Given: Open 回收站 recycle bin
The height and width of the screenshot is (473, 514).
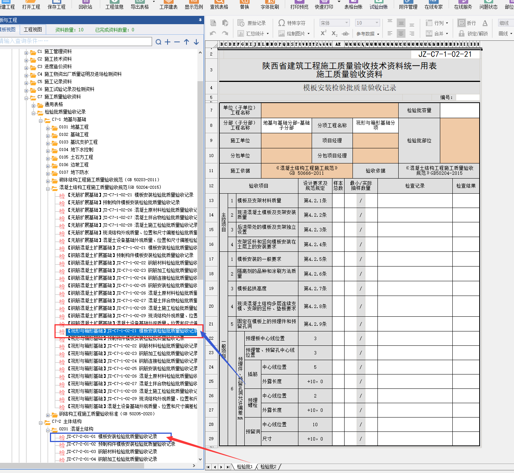Looking at the screenshot, I should tap(85, 5).
